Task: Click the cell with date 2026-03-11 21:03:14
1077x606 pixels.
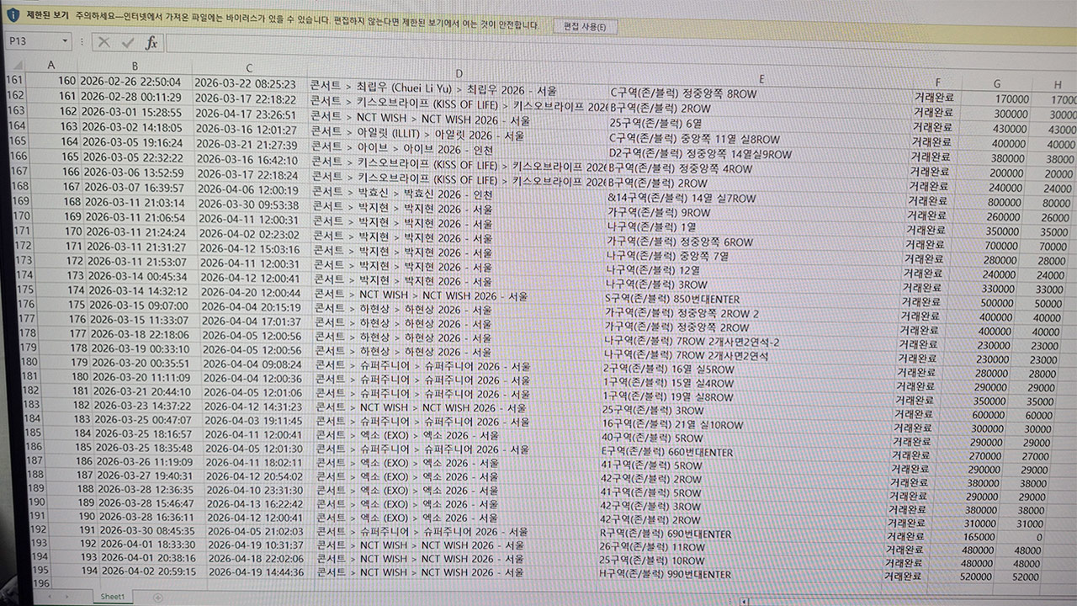Action: pyautogui.click(x=135, y=203)
